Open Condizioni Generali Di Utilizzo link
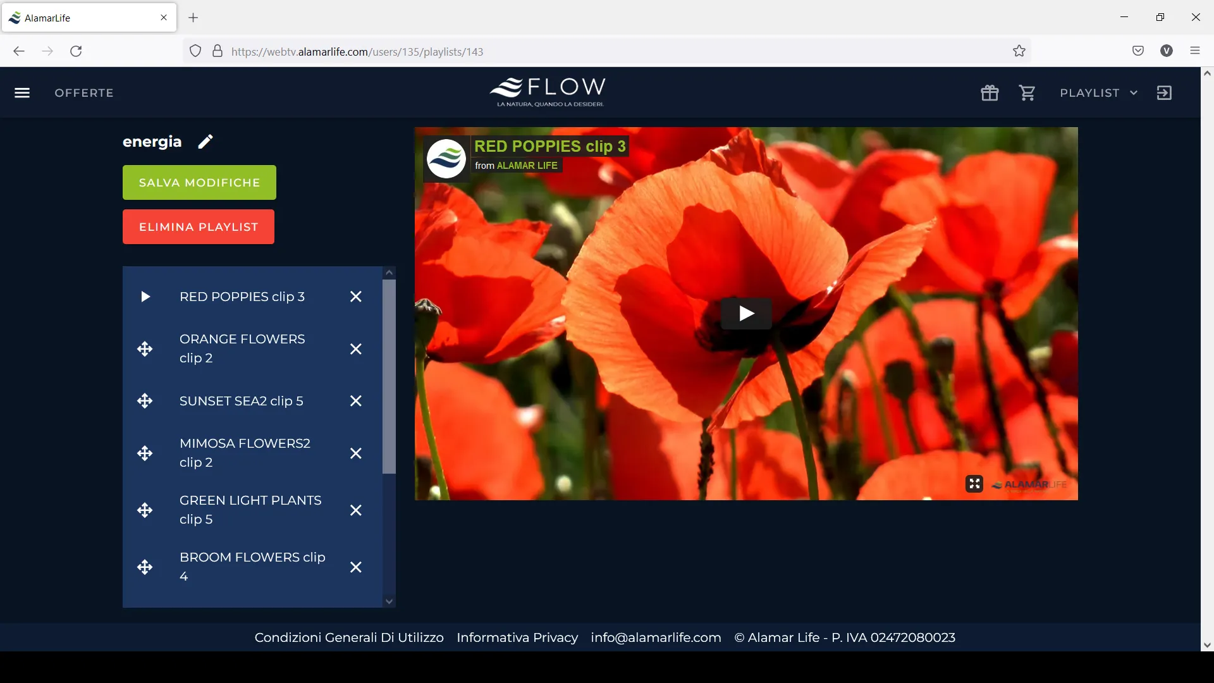The width and height of the screenshot is (1214, 683). [x=349, y=637]
